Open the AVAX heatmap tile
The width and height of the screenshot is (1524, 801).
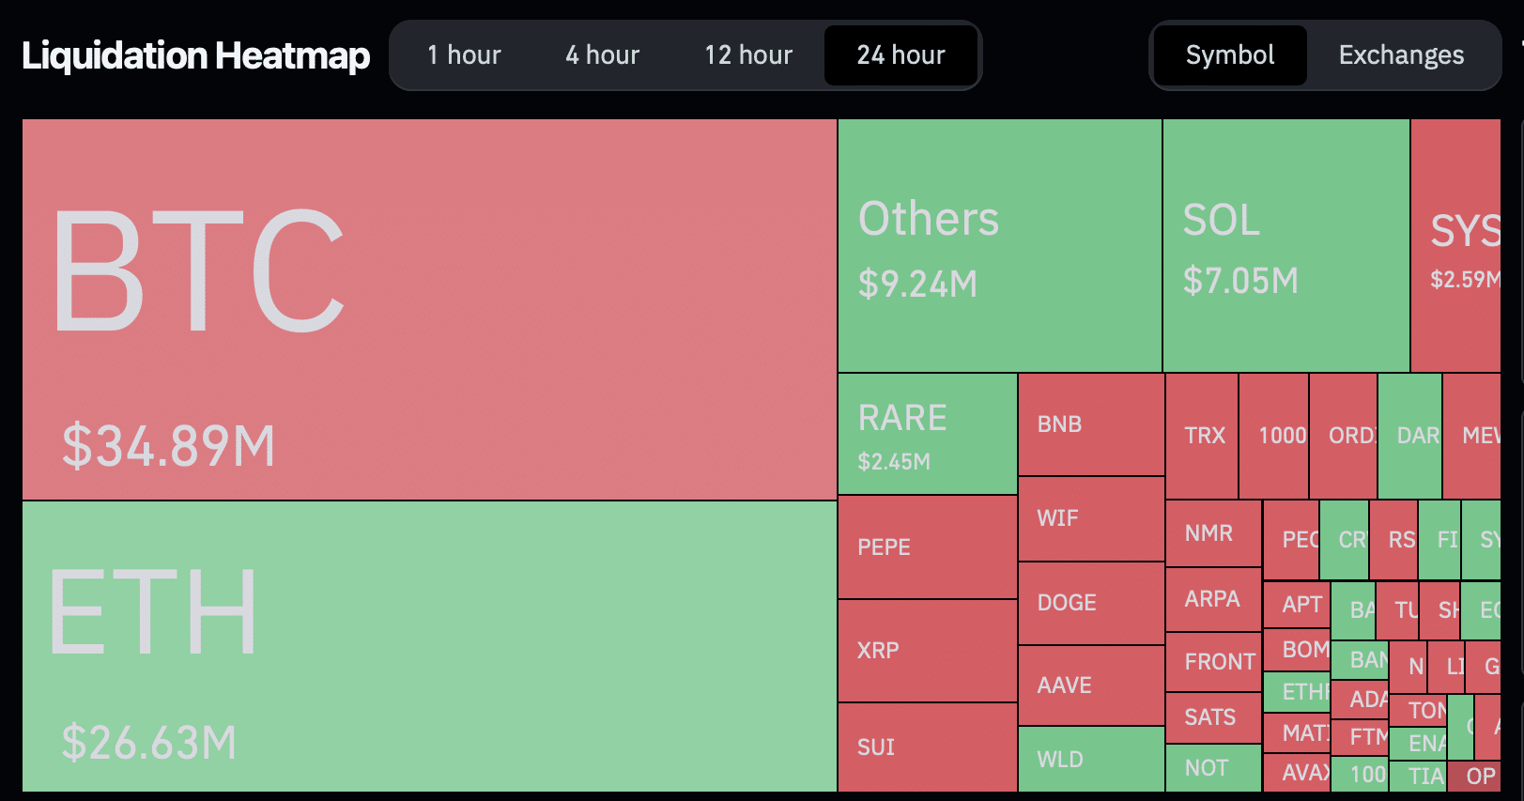[x=1297, y=773]
